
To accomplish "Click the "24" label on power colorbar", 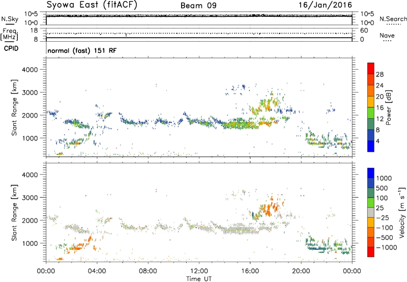I will click(x=380, y=86).
